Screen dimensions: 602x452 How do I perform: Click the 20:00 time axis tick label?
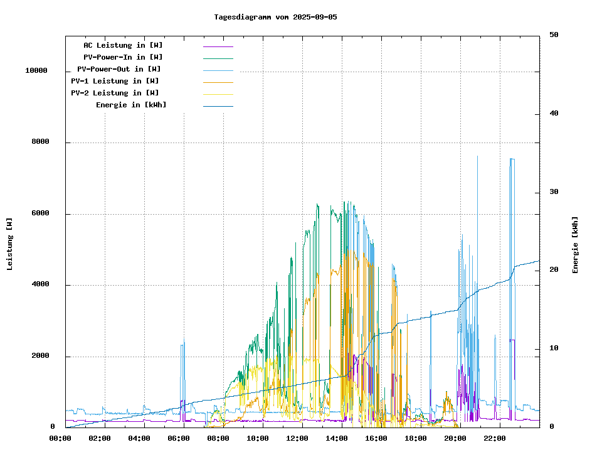(x=455, y=438)
